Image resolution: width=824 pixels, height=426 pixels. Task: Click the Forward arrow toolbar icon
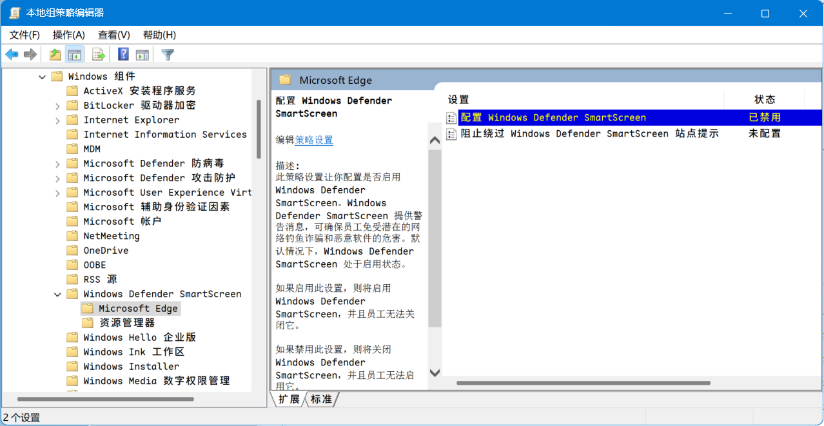(x=30, y=55)
